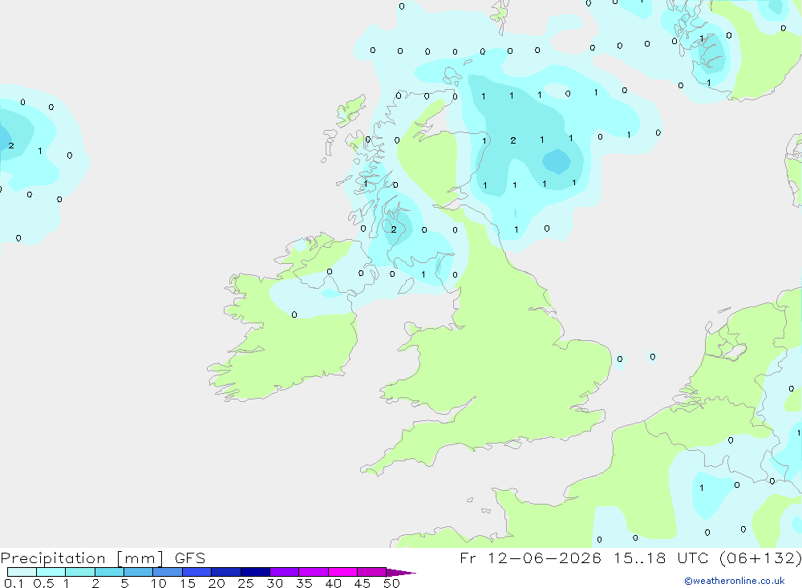Click the above-50 arrow tip of legend
The width and height of the screenshot is (802, 588).
point(401,572)
